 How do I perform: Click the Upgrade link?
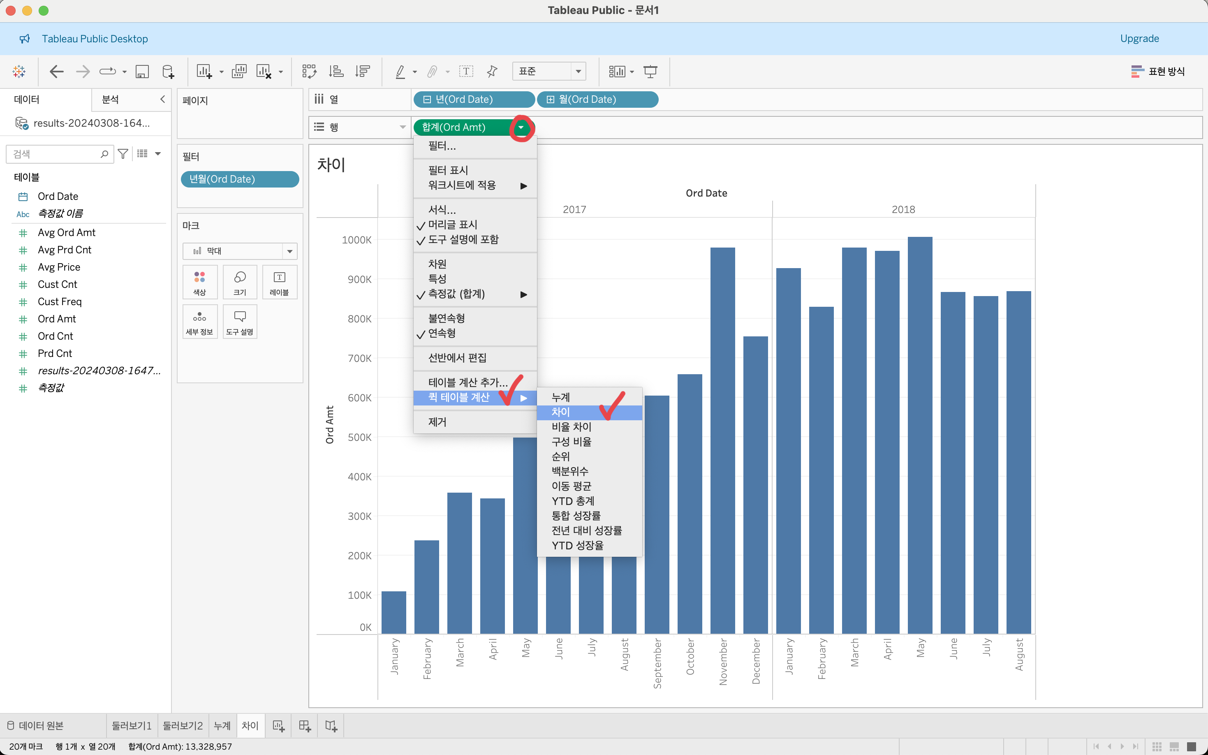(x=1139, y=39)
